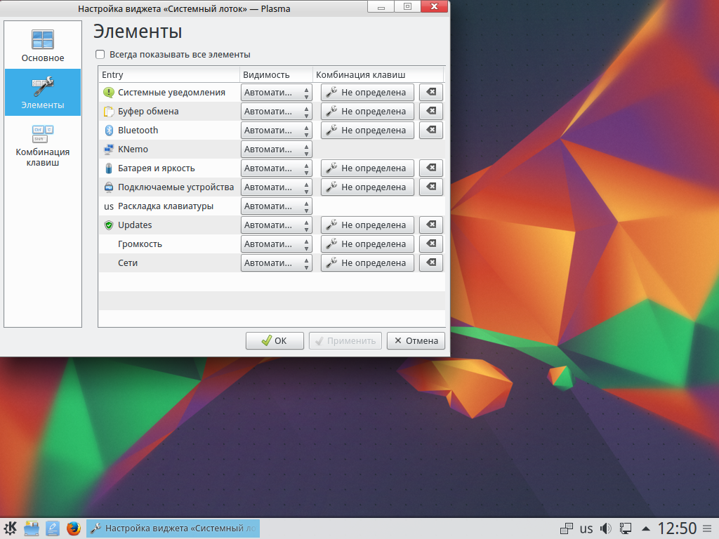Set shortcut for Bluetooth entry
Viewport: 719px width, 539px height.
click(367, 130)
